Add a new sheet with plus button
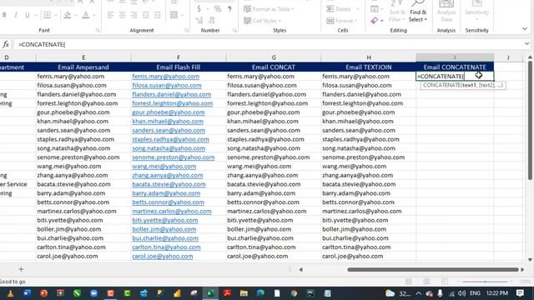The height and width of the screenshot is (300, 534). [21, 269]
